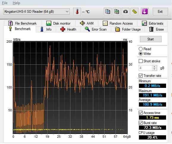Click the copy text to clipboard icon
172x144 pixels.
108,12
